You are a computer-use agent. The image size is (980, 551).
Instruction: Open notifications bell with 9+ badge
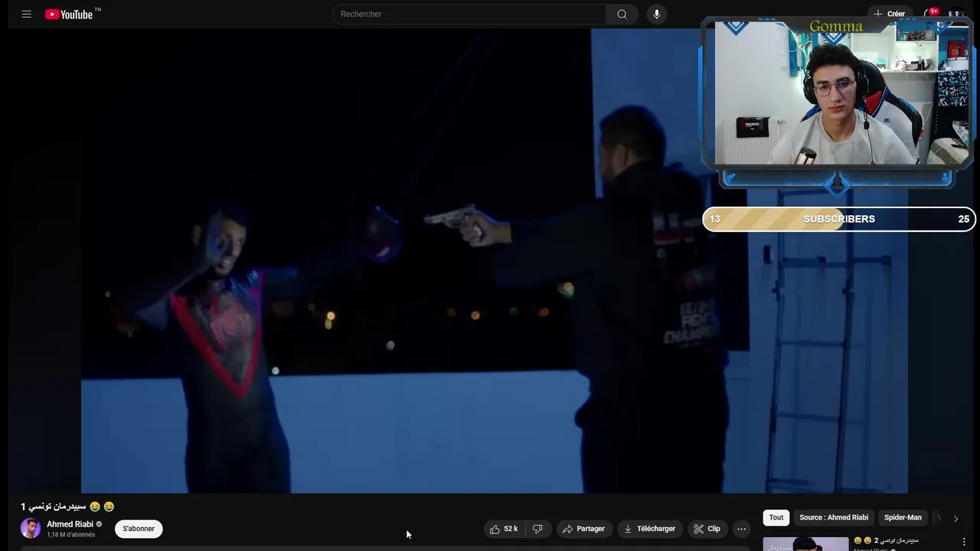pyautogui.click(x=928, y=14)
